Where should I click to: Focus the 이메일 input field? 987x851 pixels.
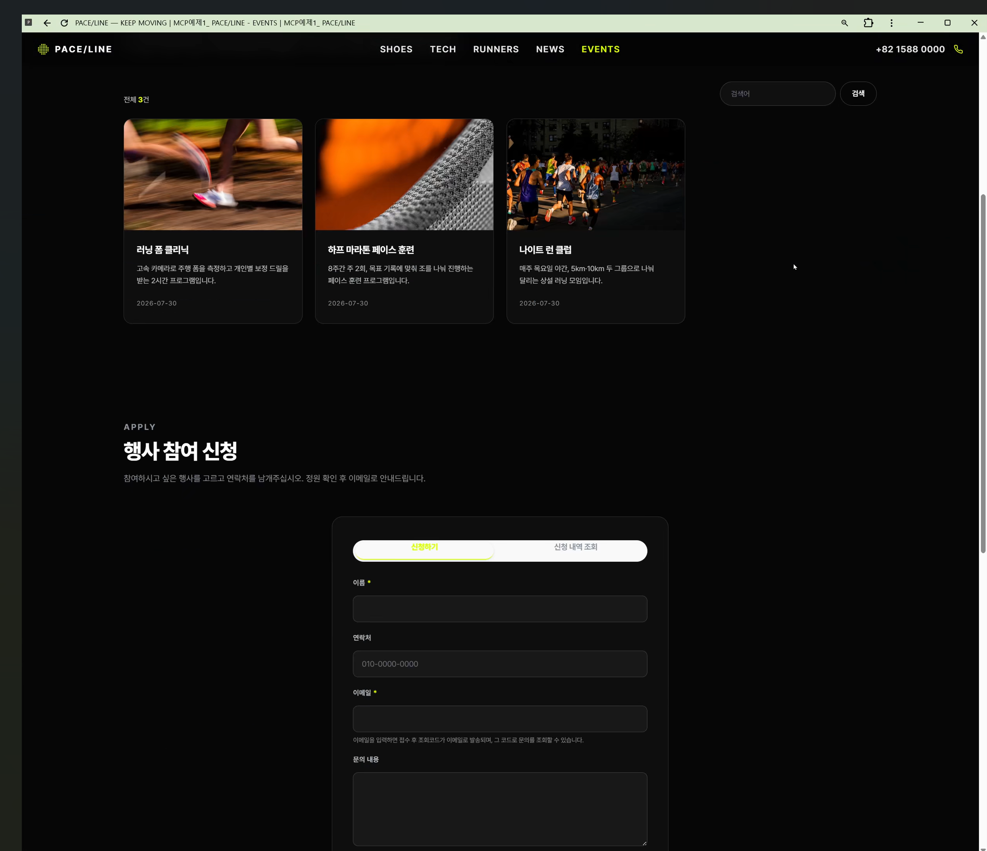pyautogui.click(x=500, y=719)
